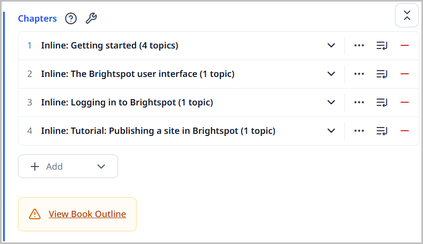Image resolution: width=423 pixels, height=244 pixels.
Task: Open the three-dots menu for Logging in chapter
Action: click(x=359, y=102)
